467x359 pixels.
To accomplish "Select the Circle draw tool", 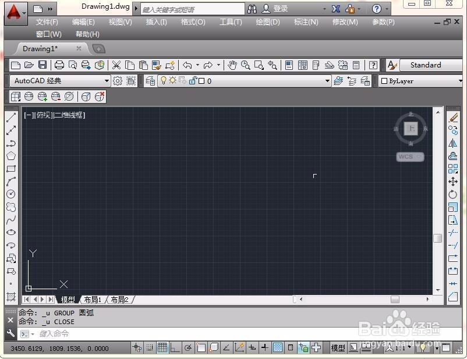I will (x=11, y=194).
